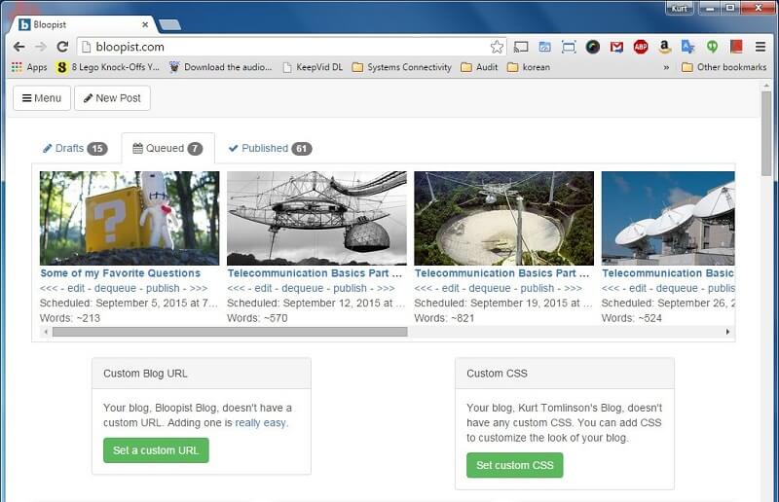Viewport: 779px width, 502px height.
Task: Dequeue the Favorite Questions post
Action: (115, 288)
